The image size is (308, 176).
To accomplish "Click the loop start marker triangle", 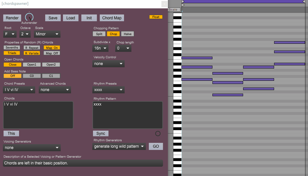I will [x=183, y=2].
